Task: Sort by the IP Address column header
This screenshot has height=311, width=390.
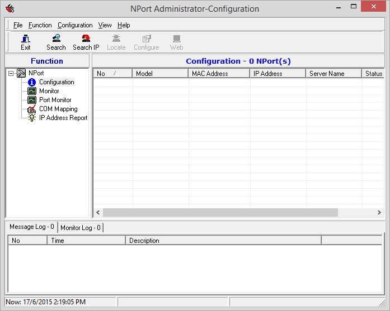Action: click(278, 74)
